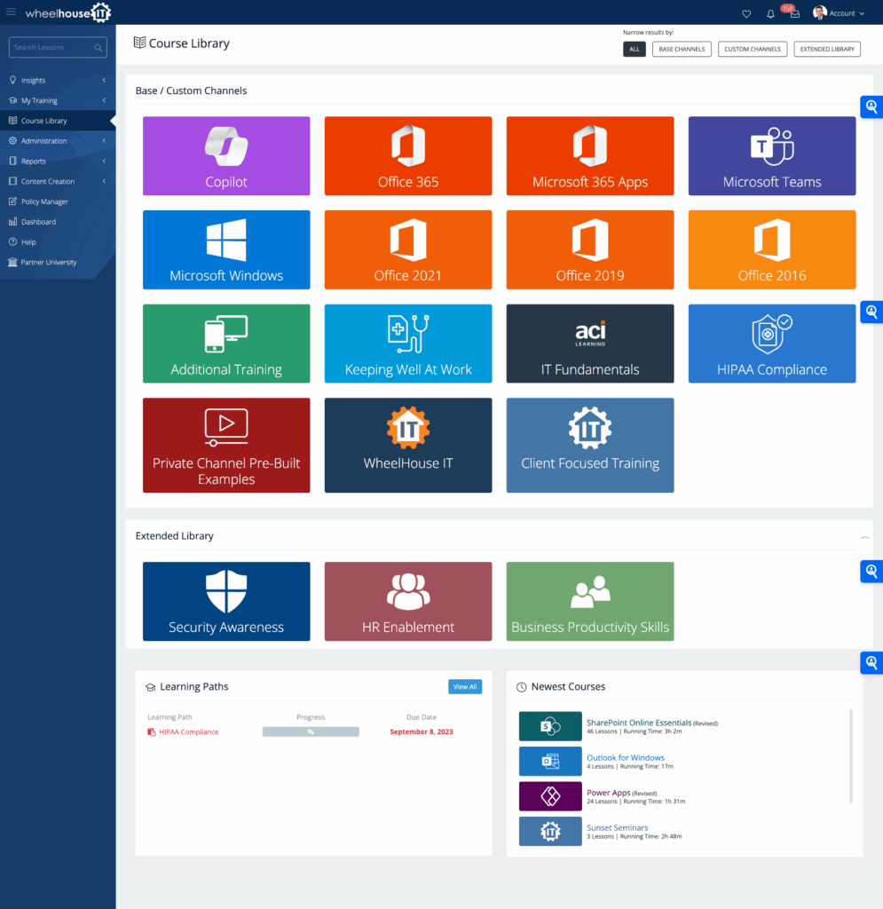Expand the Insights sidebar menu

(x=58, y=81)
